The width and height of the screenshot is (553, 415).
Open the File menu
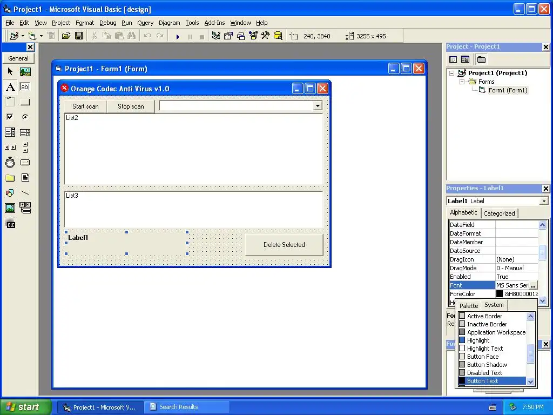[10, 23]
